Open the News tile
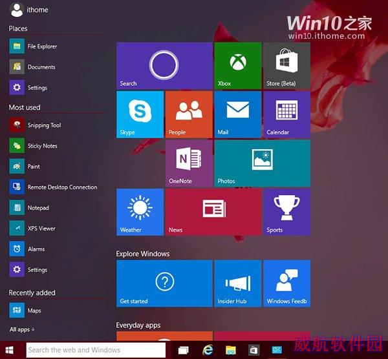388x359 pixels. click(x=213, y=212)
